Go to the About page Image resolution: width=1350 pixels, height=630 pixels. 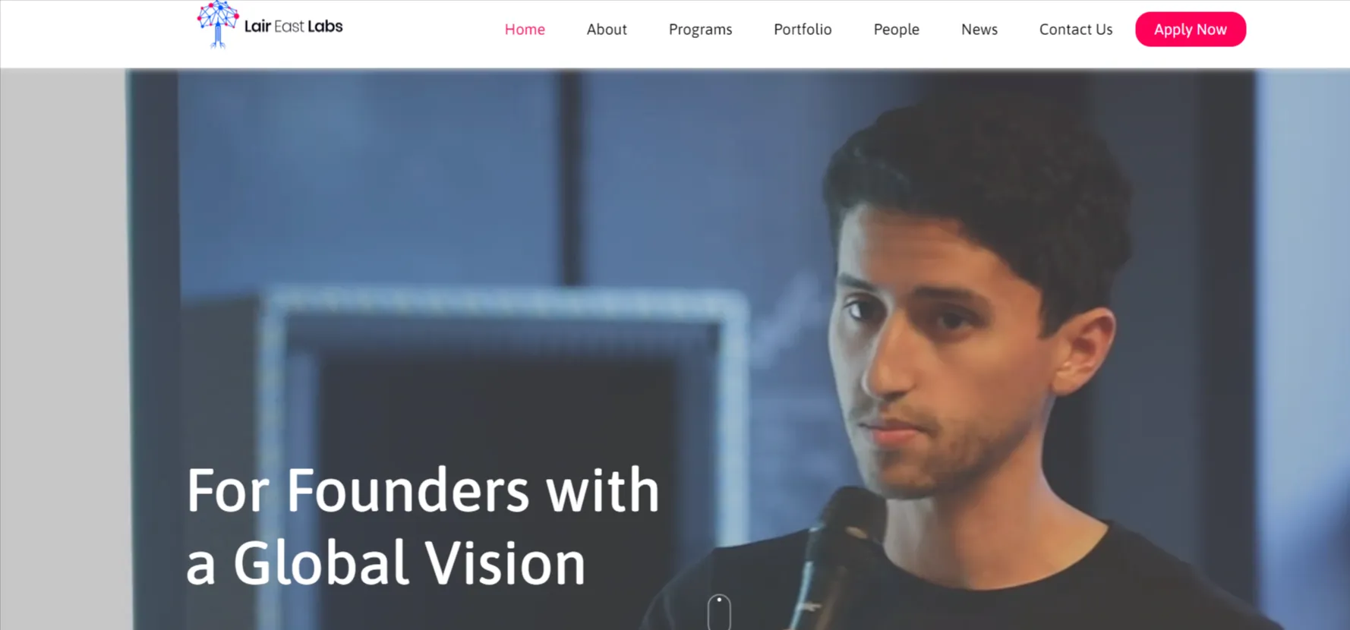pyautogui.click(x=607, y=30)
